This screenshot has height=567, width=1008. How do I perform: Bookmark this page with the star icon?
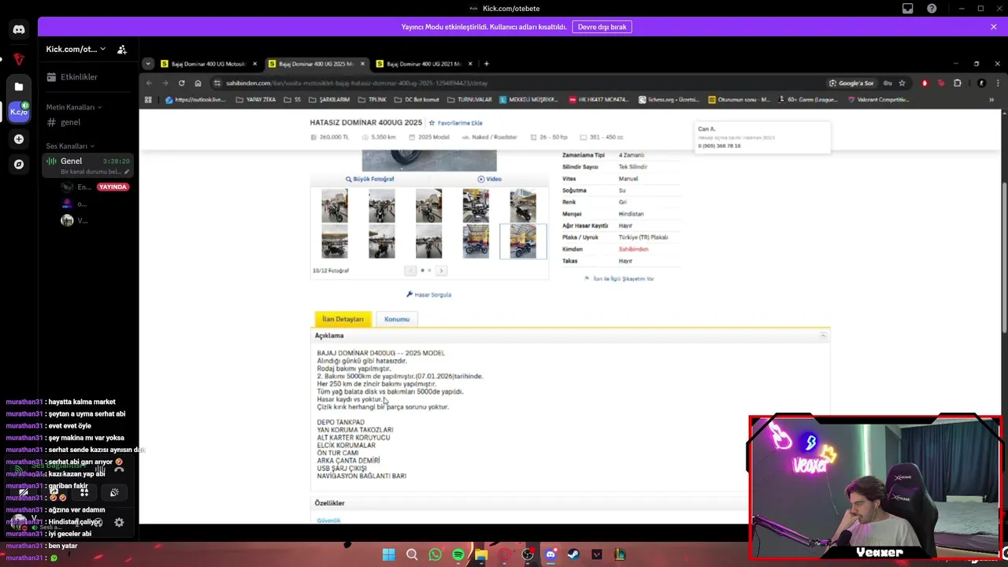902,83
